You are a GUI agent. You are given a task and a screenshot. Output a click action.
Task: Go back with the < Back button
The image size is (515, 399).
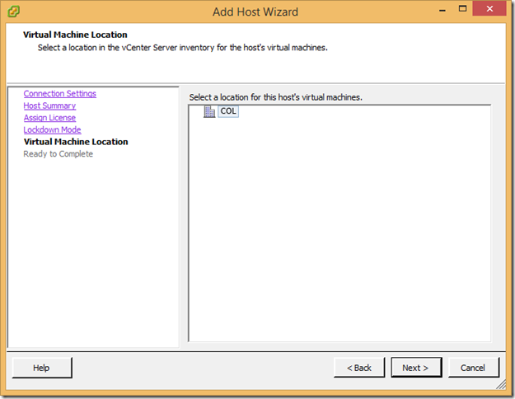pos(358,368)
